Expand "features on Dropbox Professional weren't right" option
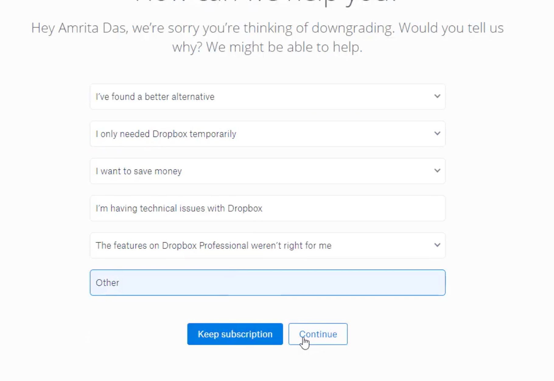554x381 pixels. click(x=268, y=246)
